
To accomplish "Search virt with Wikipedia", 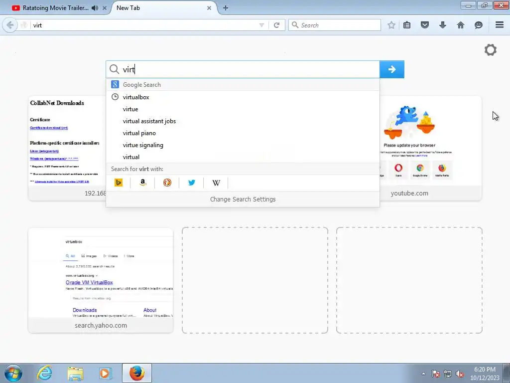I will [216, 183].
